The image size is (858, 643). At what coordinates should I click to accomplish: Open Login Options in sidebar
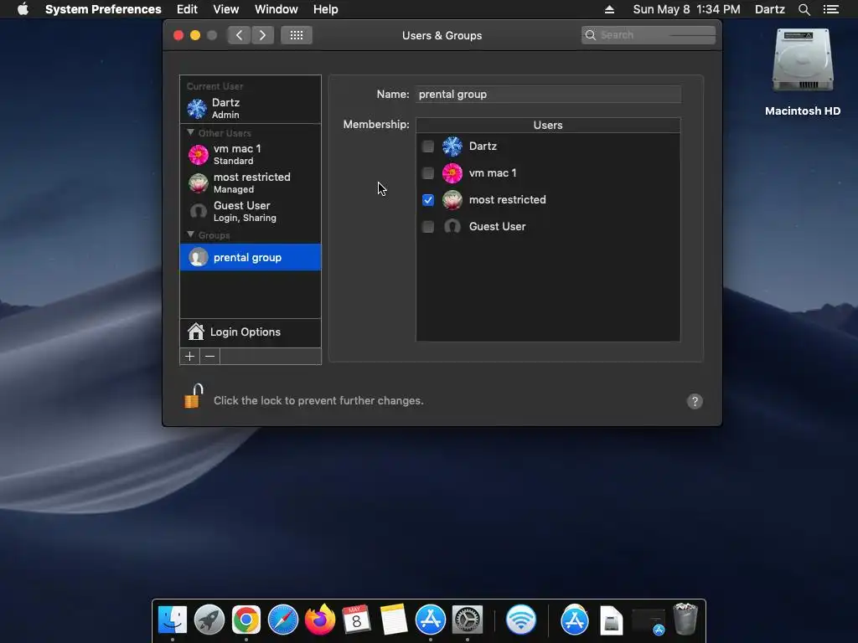click(x=251, y=332)
